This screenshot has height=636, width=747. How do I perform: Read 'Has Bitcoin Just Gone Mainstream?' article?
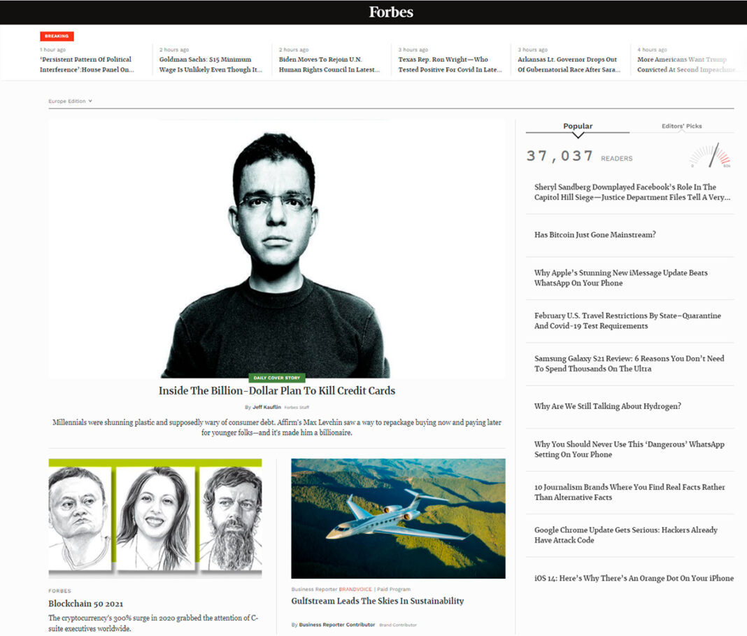pyautogui.click(x=595, y=235)
